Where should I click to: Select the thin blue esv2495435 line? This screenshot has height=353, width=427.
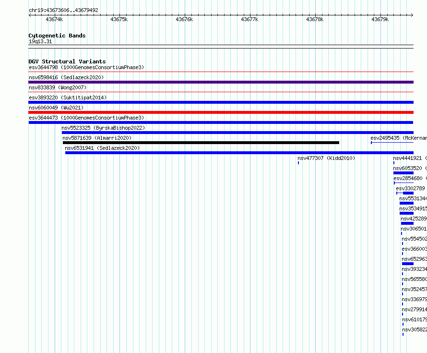point(392,143)
